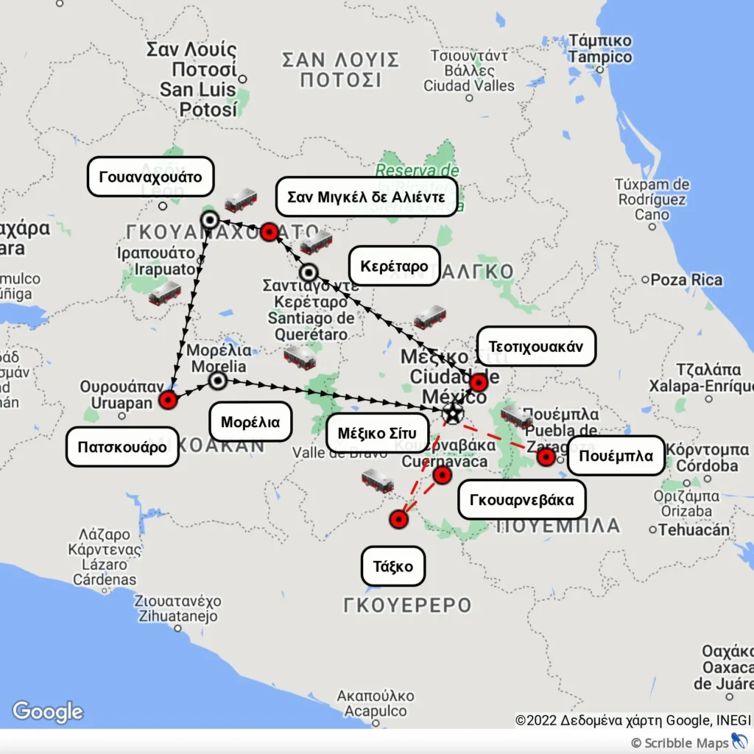This screenshot has width=754, height=754.
Task: Click the black ring marker at Guanajuato
Action: 210,219
